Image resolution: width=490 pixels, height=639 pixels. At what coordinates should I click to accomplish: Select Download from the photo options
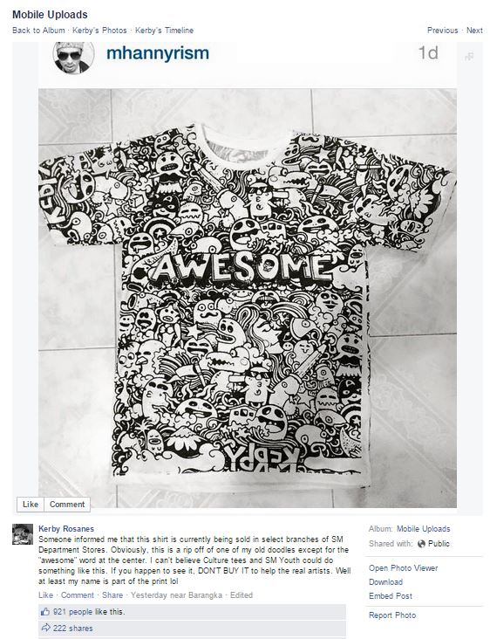click(x=386, y=582)
